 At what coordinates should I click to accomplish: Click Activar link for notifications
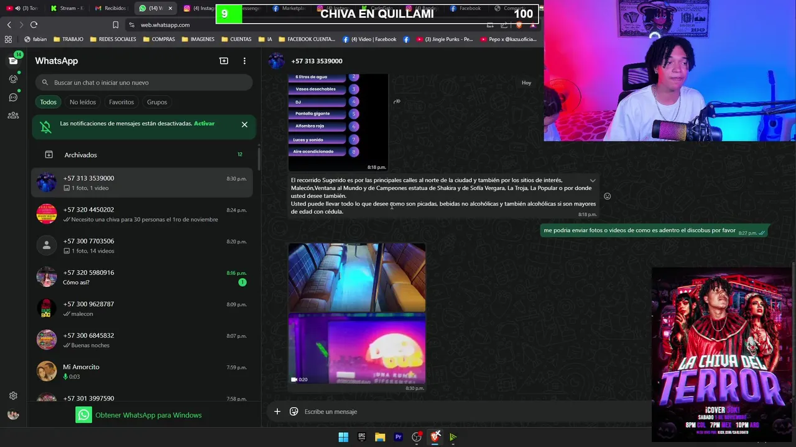(x=204, y=124)
